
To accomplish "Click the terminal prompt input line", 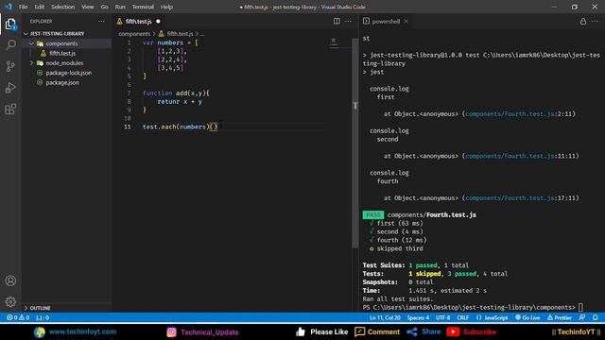I will (x=473, y=307).
